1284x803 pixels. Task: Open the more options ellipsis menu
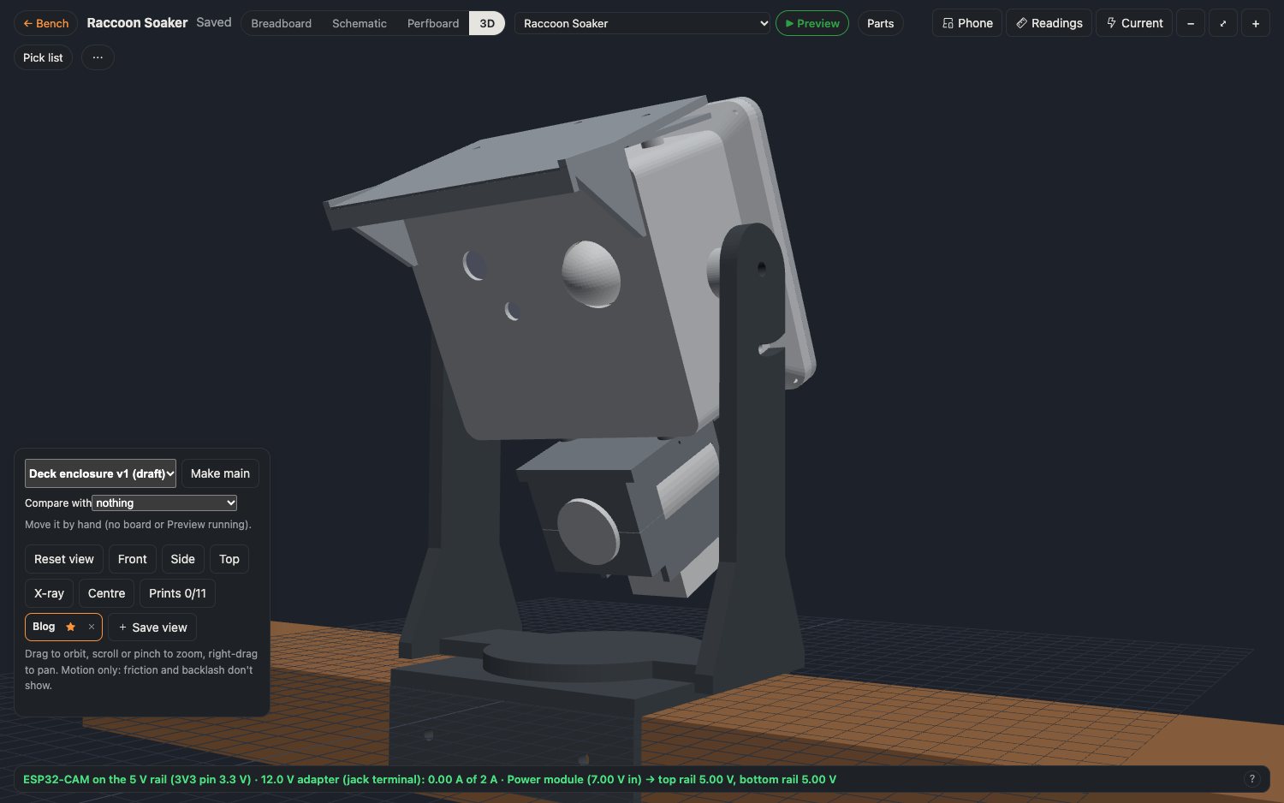tap(98, 57)
